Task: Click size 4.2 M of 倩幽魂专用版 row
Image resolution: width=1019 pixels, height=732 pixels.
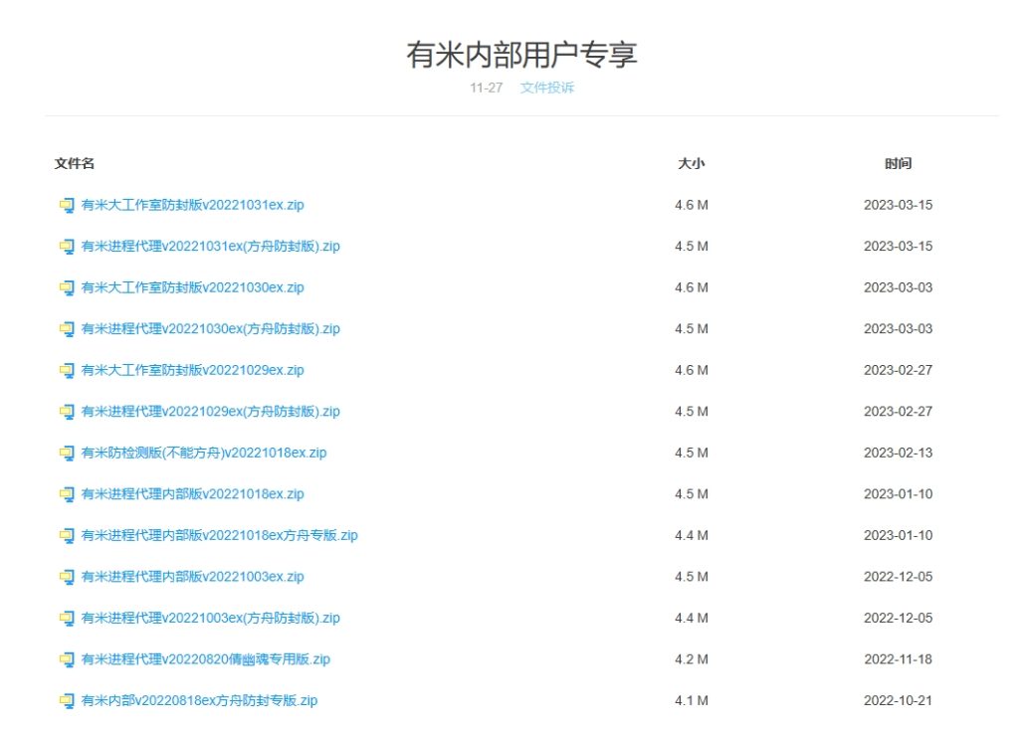Action: point(692,659)
